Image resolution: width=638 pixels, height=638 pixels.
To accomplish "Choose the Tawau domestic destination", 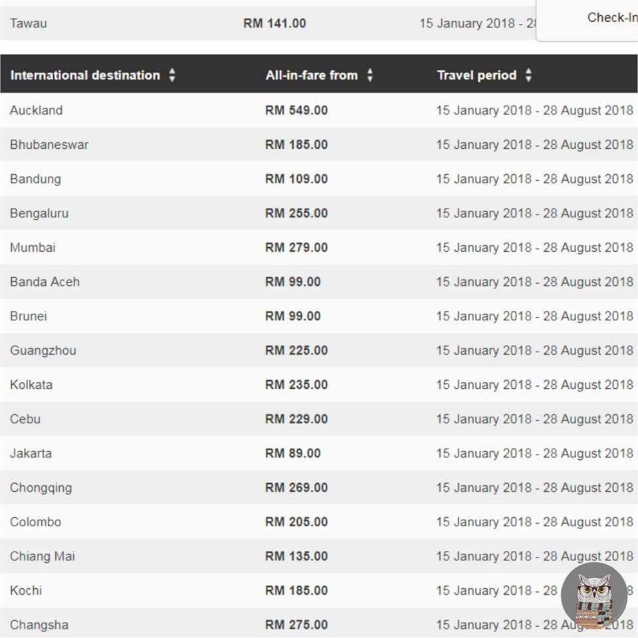I will point(29,23).
